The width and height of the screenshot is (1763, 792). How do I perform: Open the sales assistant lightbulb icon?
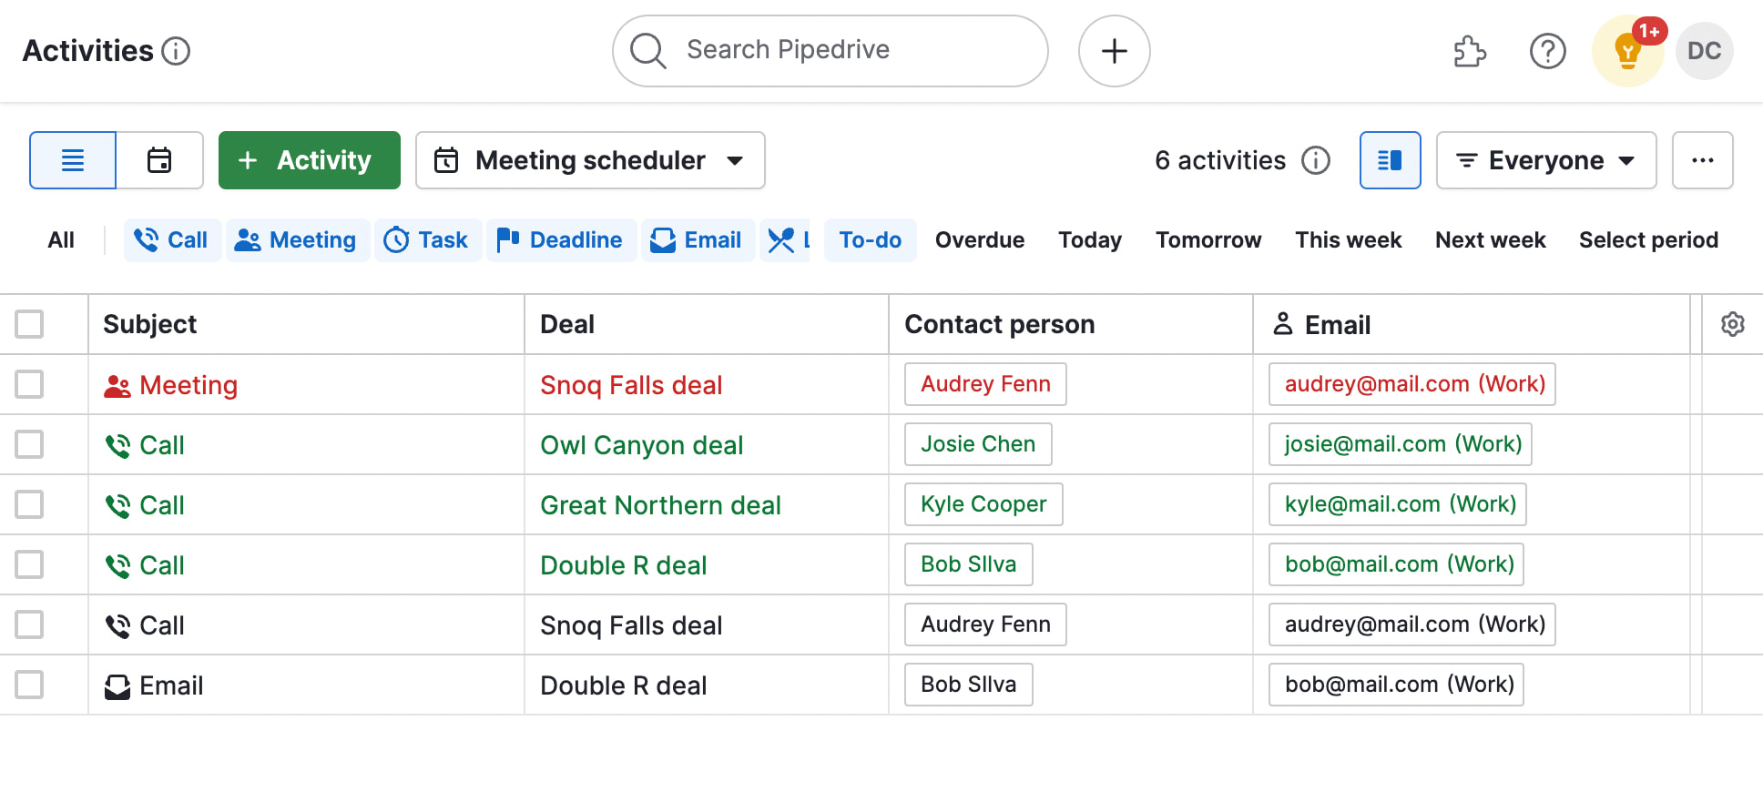pyautogui.click(x=1628, y=51)
